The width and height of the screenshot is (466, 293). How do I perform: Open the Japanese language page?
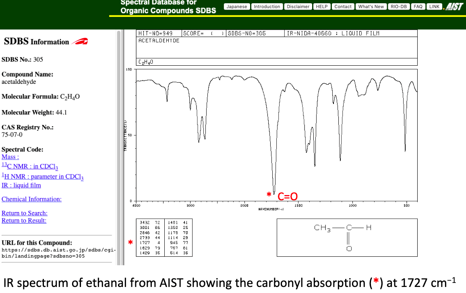[236, 7]
